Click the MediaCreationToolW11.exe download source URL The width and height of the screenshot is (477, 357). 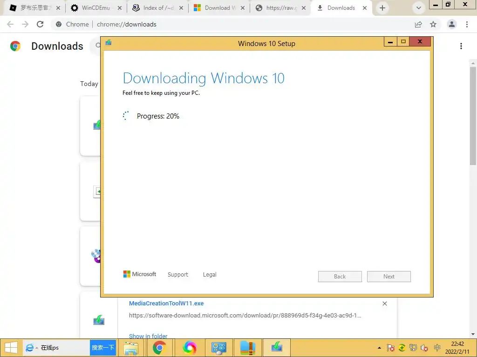[x=245, y=316]
